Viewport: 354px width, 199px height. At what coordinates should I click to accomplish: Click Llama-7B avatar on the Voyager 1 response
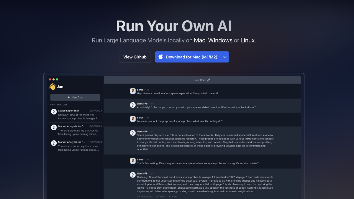pos(133,175)
